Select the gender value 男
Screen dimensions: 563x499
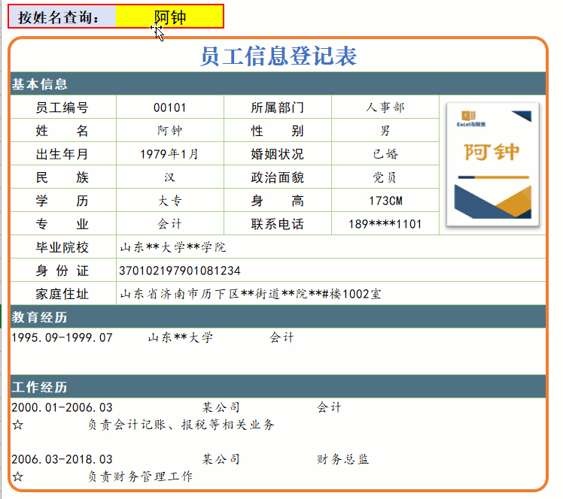[385, 131]
